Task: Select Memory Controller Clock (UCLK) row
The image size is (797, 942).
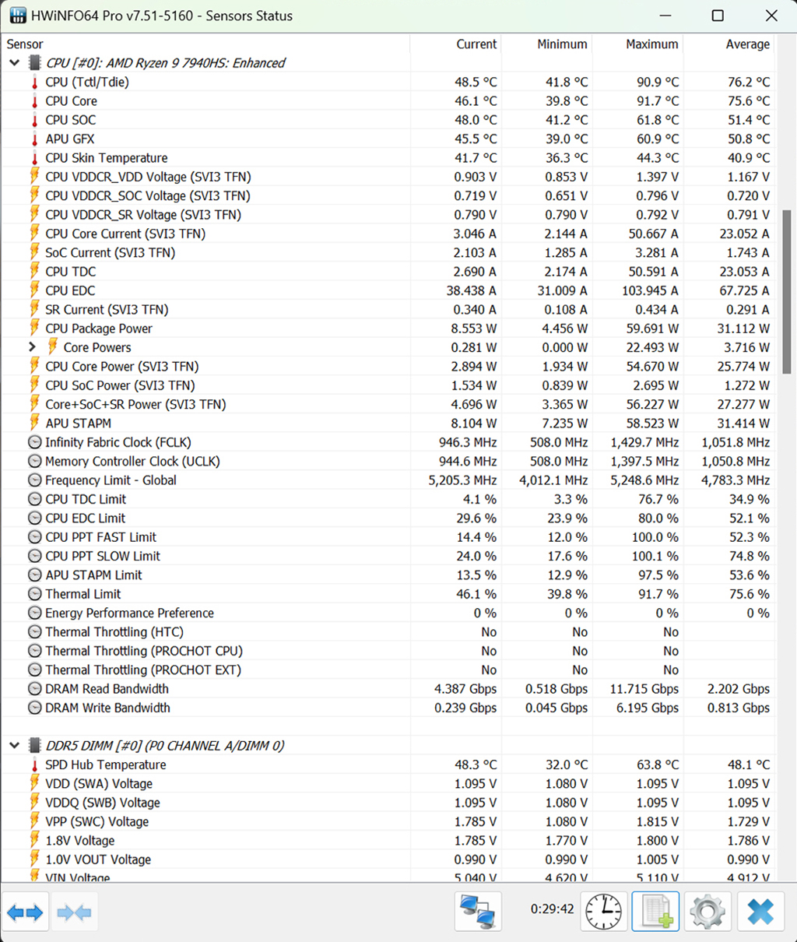Action: coord(388,461)
